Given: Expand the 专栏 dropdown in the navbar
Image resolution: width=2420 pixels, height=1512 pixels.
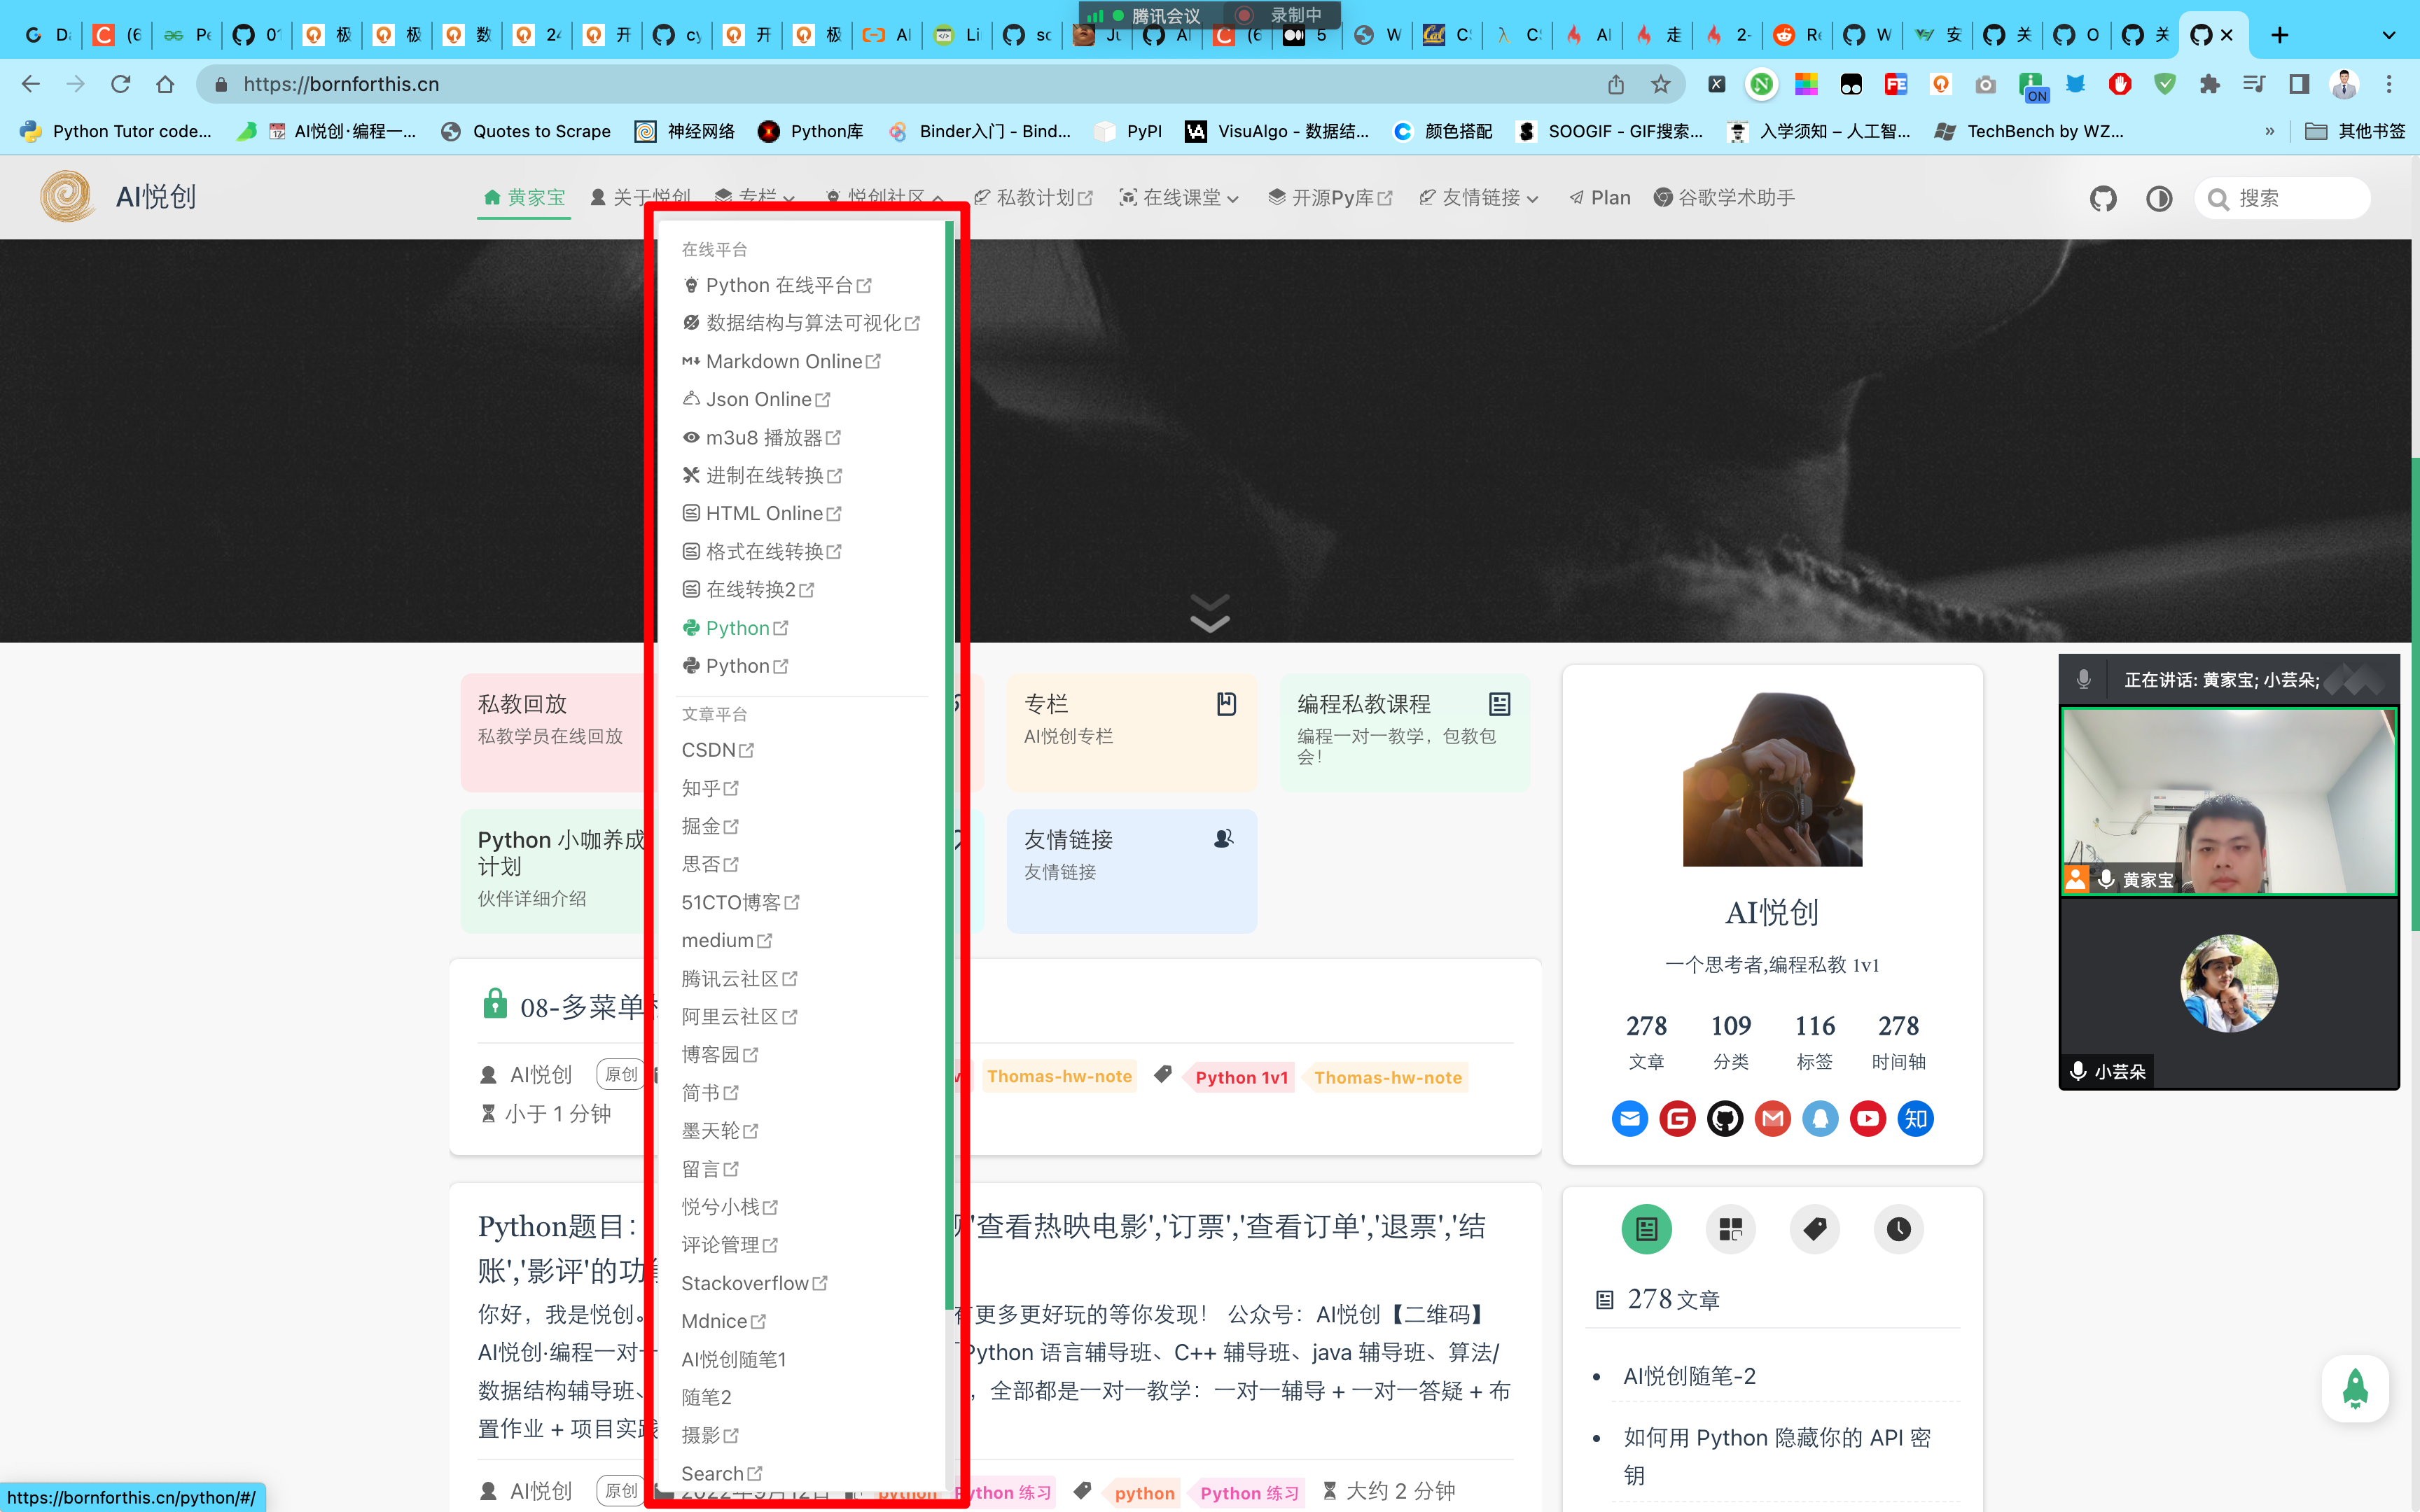Looking at the screenshot, I should [755, 197].
